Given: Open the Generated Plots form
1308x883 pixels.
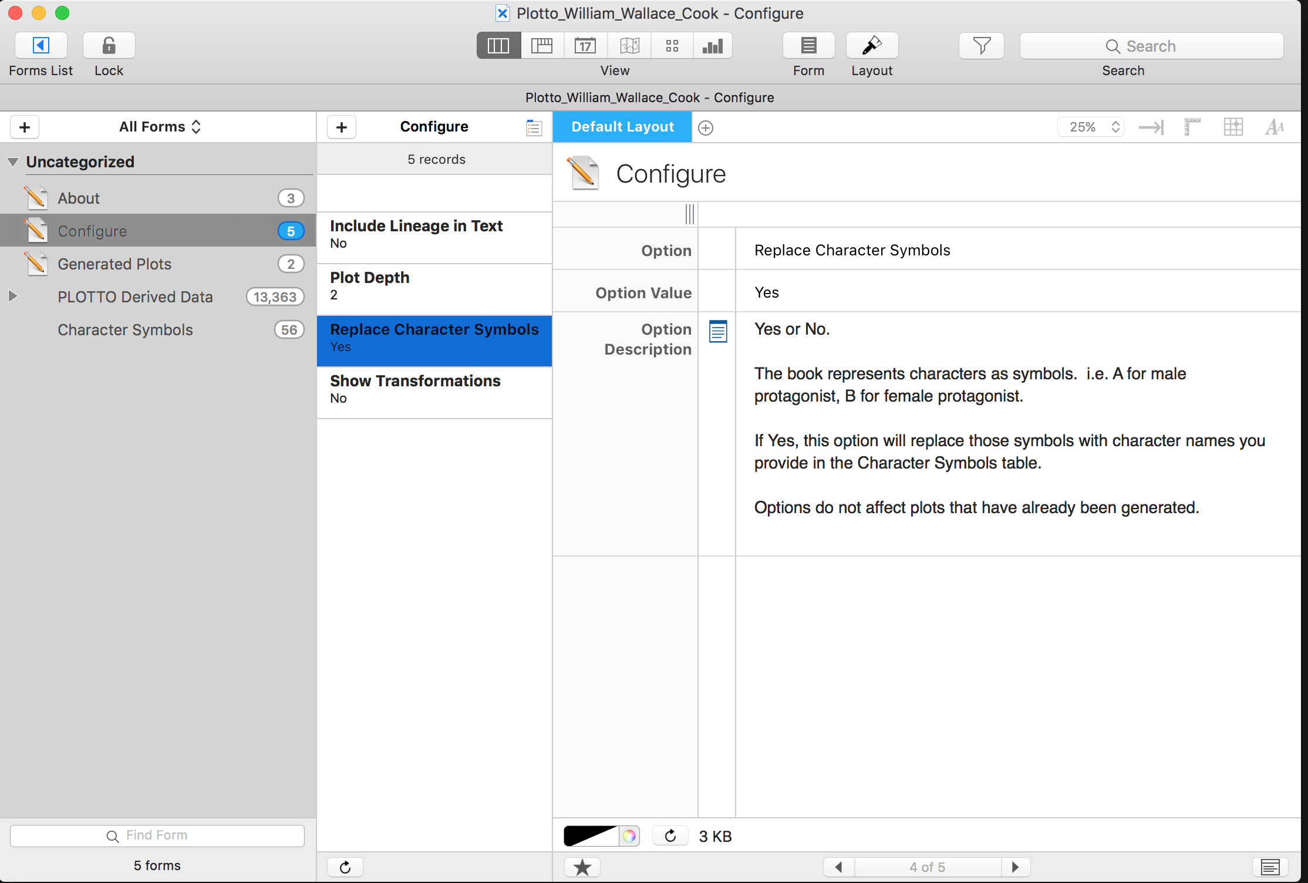Looking at the screenshot, I should click(158, 264).
